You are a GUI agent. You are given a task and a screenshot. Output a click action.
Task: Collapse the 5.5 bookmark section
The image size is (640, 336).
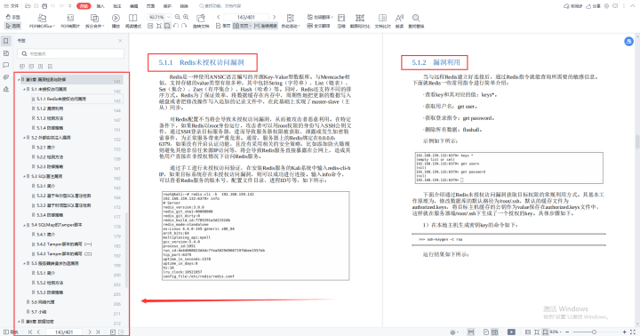[24, 264]
